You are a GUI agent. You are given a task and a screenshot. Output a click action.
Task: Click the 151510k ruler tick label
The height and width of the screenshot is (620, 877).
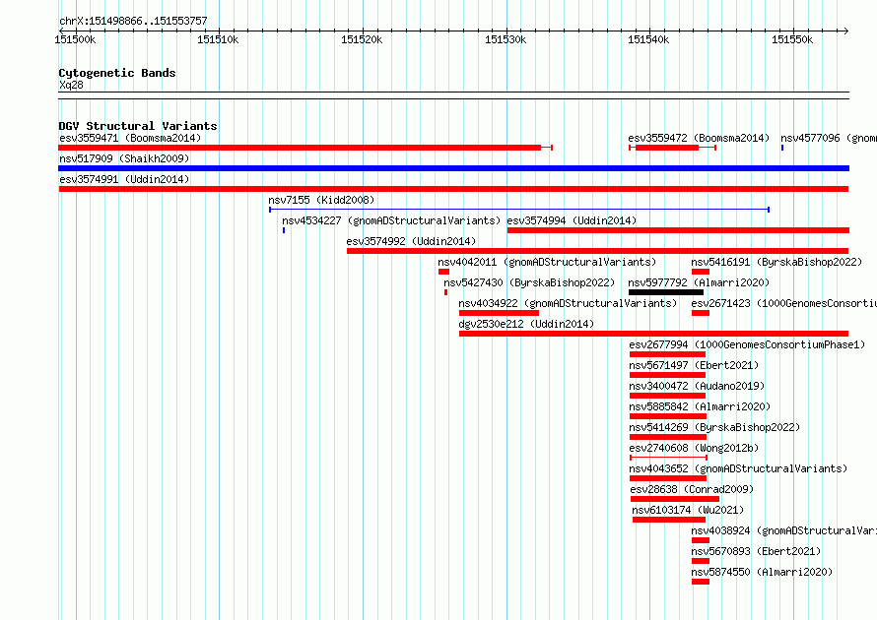pyautogui.click(x=218, y=39)
